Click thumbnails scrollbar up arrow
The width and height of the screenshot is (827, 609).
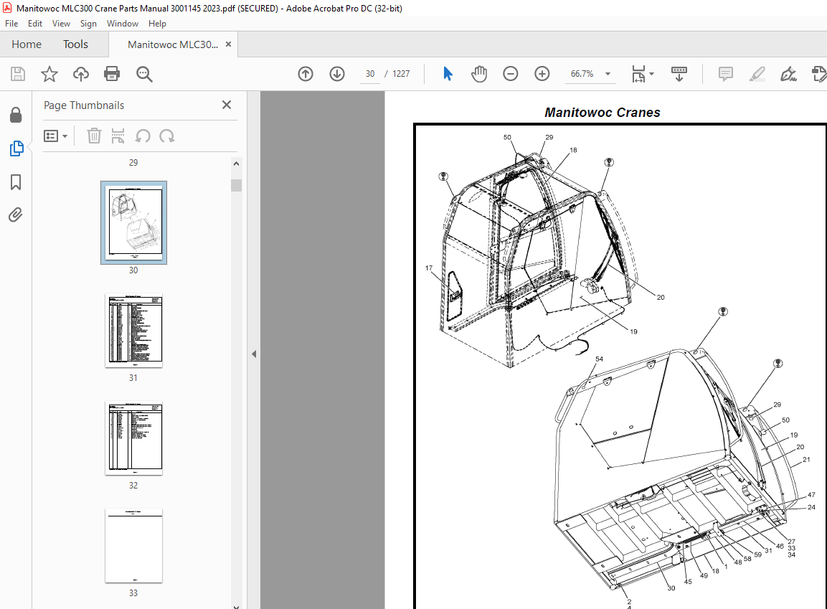tap(236, 164)
